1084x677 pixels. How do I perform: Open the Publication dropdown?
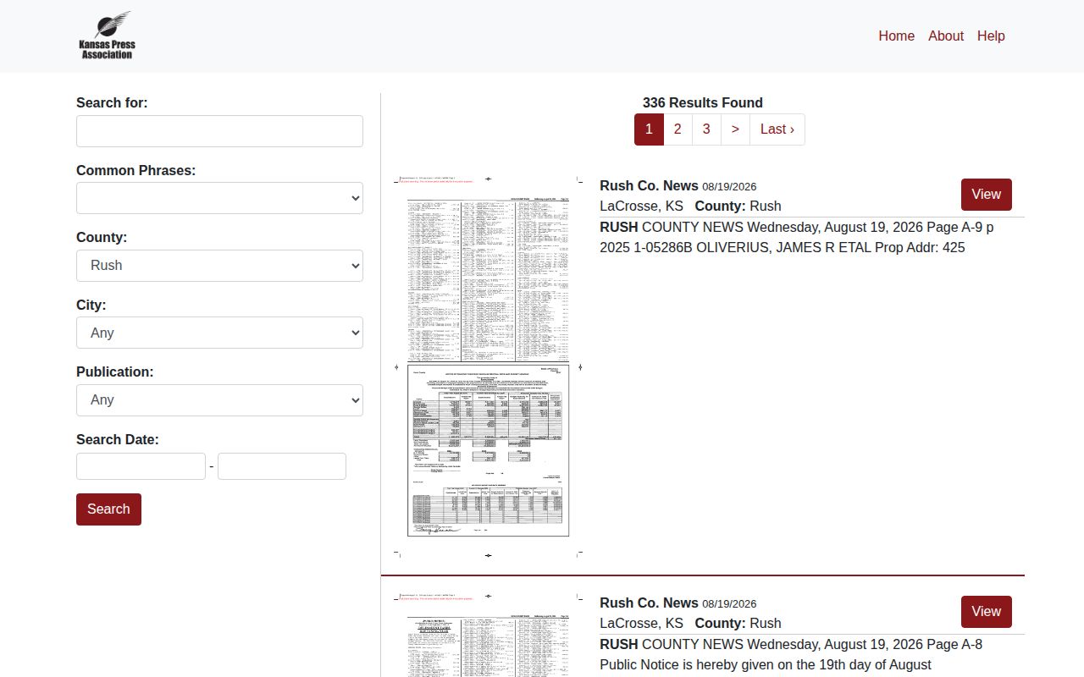pos(219,400)
